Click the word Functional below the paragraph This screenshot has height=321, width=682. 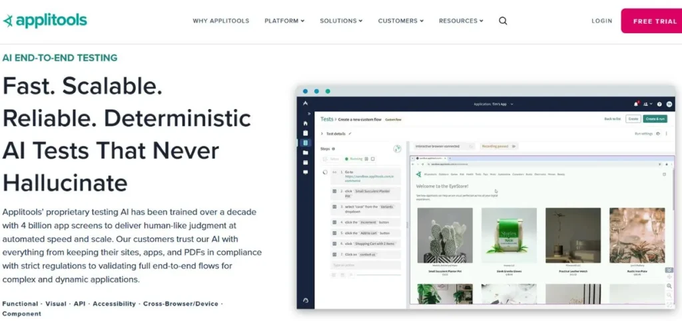(x=19, y=304)
